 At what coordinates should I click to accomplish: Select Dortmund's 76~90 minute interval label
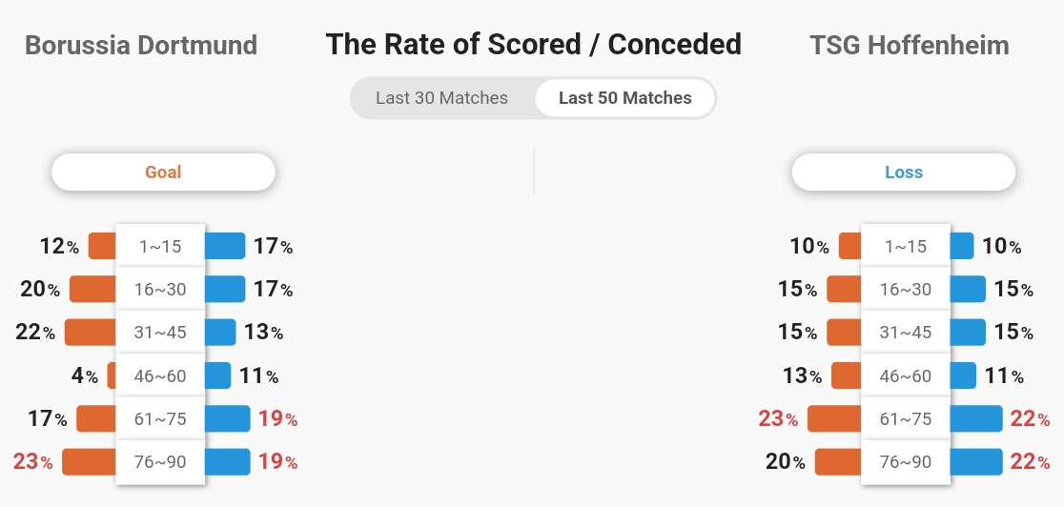[160, 461]
